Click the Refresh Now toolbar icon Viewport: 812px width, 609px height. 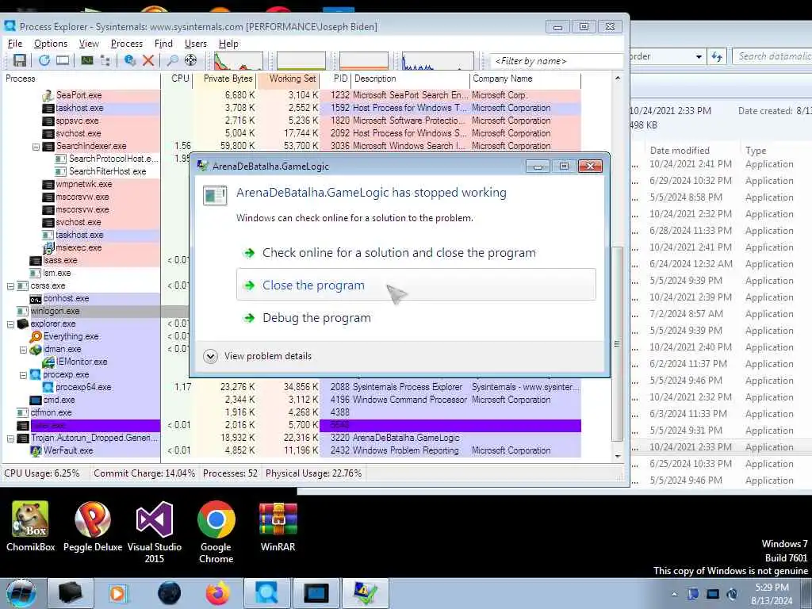[44, 60]
